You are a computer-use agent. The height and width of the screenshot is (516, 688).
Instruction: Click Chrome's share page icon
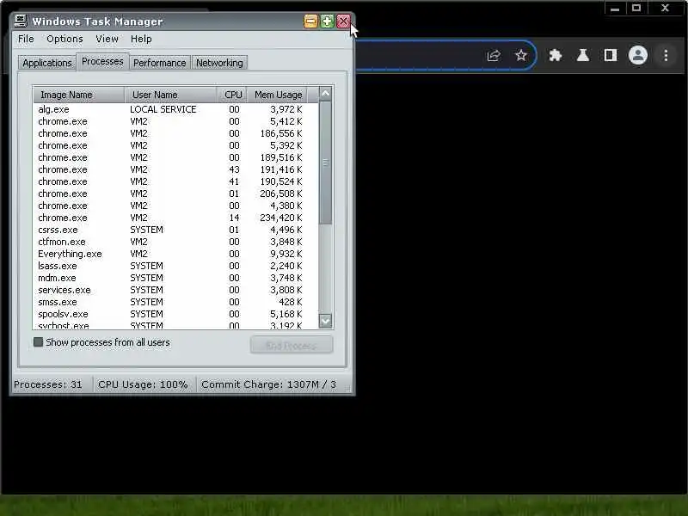pos(493,56)
